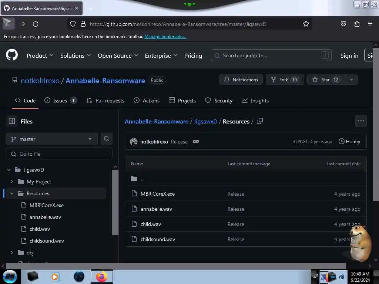Open commit History
379x284 pixels.
coord(349,141)
